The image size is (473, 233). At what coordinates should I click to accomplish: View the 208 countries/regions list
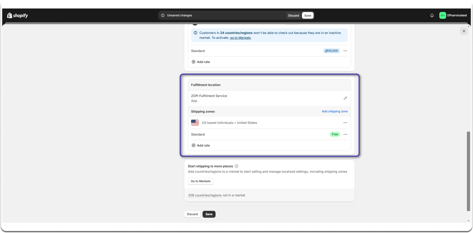[205, 195]
